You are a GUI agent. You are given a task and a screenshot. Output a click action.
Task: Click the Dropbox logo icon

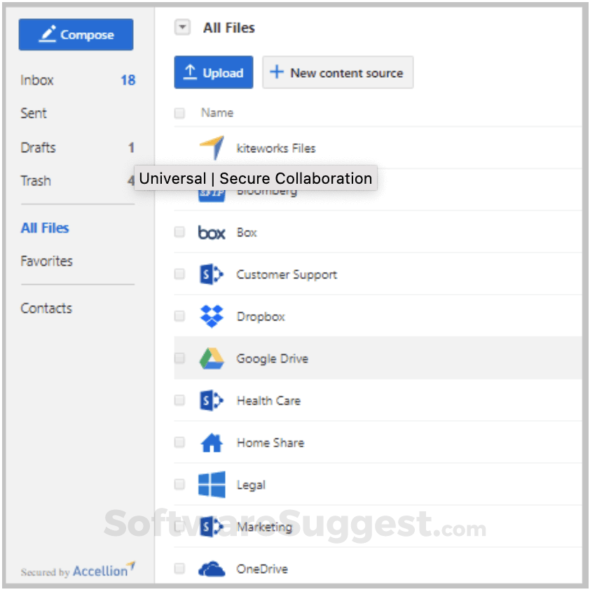click(212, 316)
